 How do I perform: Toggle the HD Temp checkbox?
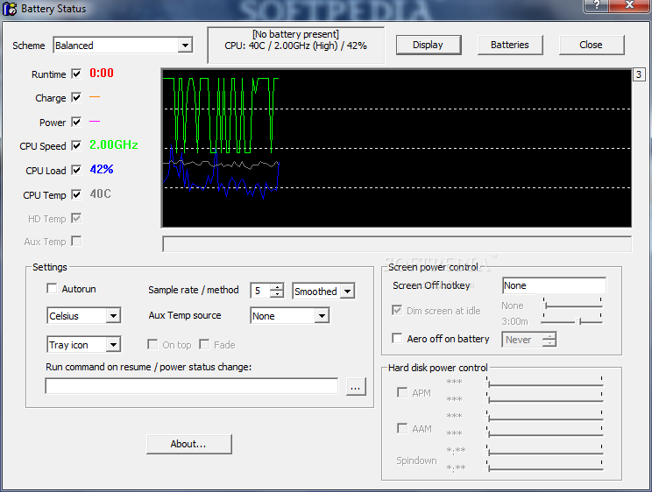coord(76,218)
